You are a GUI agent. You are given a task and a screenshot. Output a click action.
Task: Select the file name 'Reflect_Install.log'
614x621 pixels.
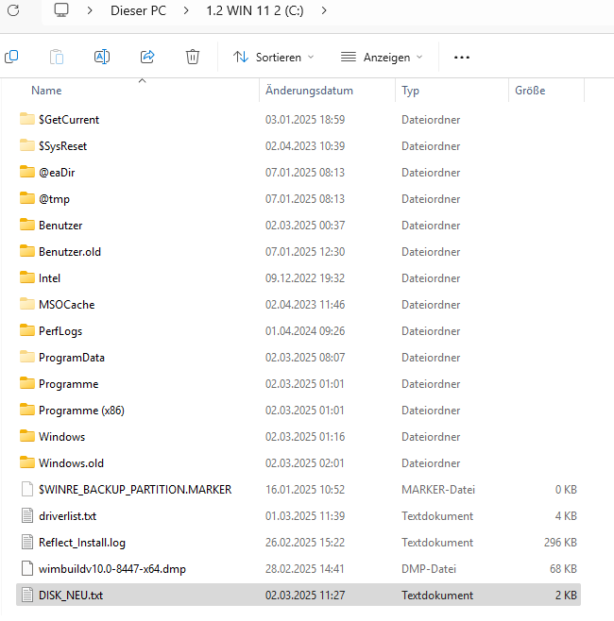(x=82, y=543)
